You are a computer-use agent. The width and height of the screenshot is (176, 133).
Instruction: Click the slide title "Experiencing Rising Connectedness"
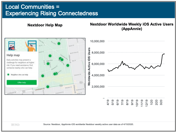click(52, 13)
